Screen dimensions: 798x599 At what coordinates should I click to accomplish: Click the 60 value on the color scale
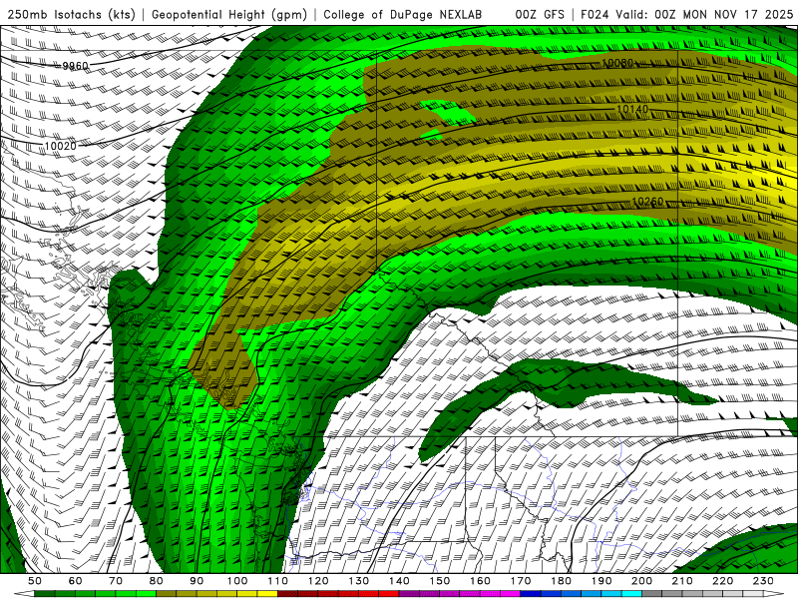(x=76, y=581)
